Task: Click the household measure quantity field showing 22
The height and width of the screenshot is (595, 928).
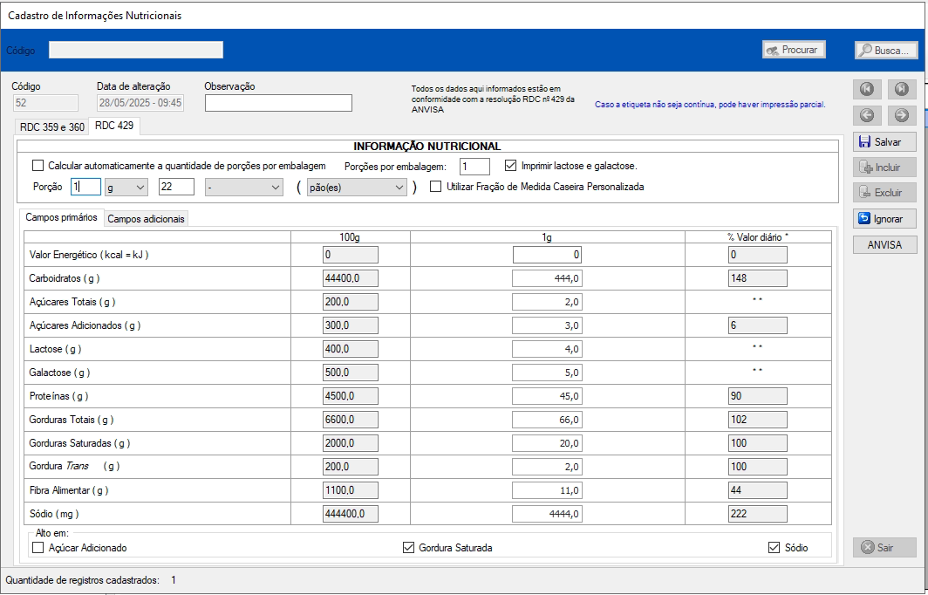Action: pos(176,187)
